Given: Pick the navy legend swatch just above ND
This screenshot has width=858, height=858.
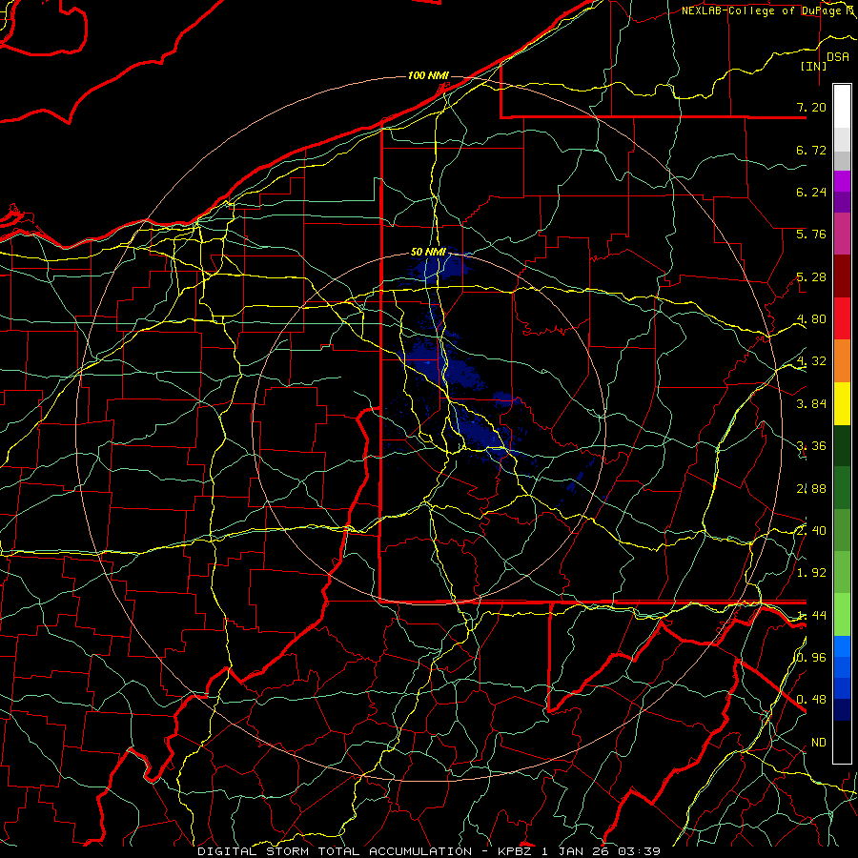Looking at the screenshot, I should [842, 710].
